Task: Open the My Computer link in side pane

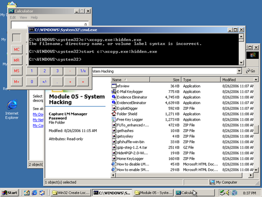Action: pyautogui.click(x=38, y=126)
